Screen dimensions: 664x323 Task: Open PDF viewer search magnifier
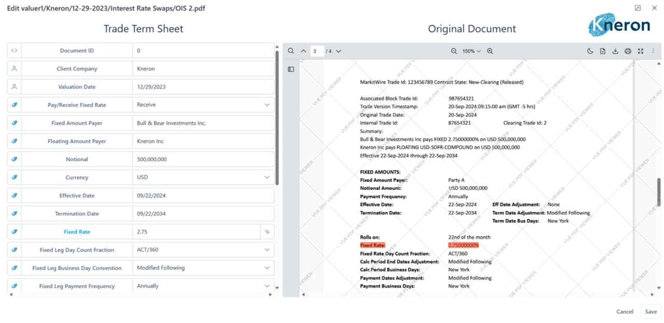pos(291,51)
